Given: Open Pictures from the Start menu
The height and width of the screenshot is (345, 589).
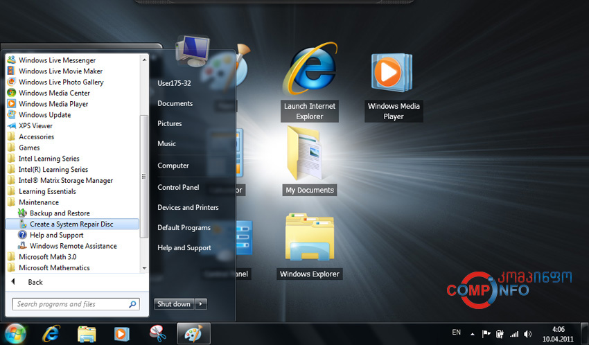Looking at the screenshot, I should [x=170, y=123].
